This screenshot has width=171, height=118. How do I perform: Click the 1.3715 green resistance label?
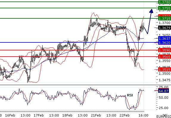[x=164, y=19]
